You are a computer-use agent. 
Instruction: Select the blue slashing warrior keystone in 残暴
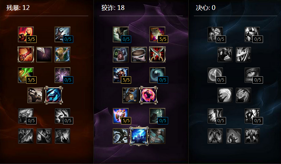point(53,95)
